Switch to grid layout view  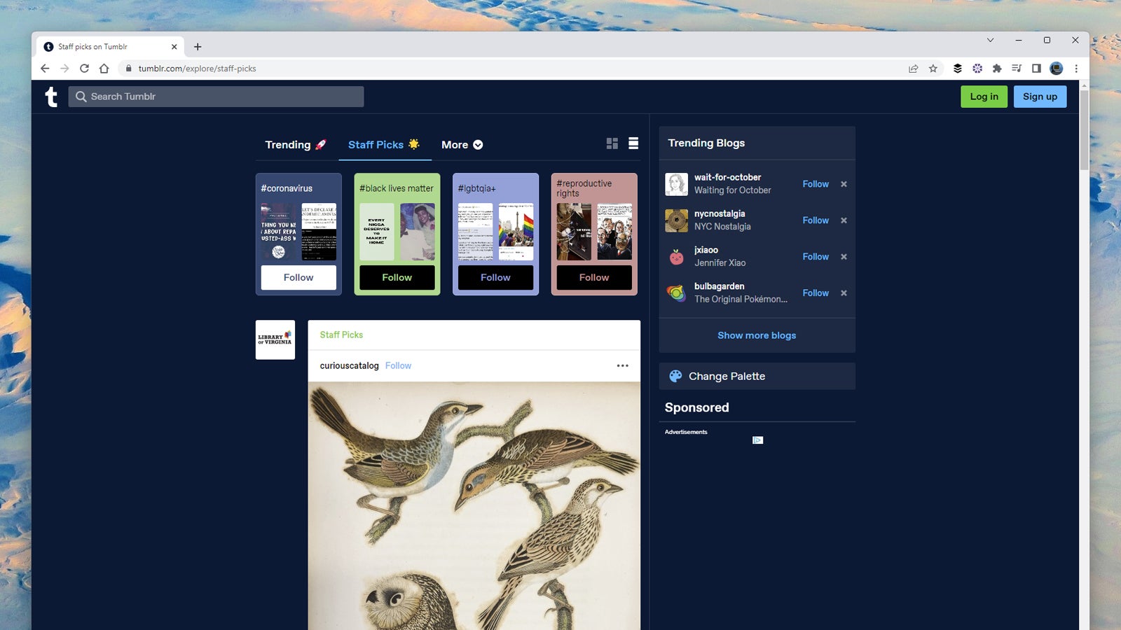click(612, 143)
